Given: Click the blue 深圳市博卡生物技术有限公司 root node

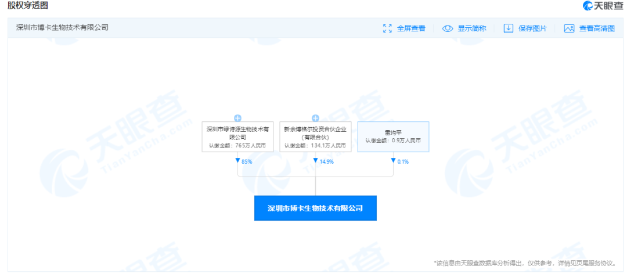Looking at the screenshot, I should (x=315, y=208).
